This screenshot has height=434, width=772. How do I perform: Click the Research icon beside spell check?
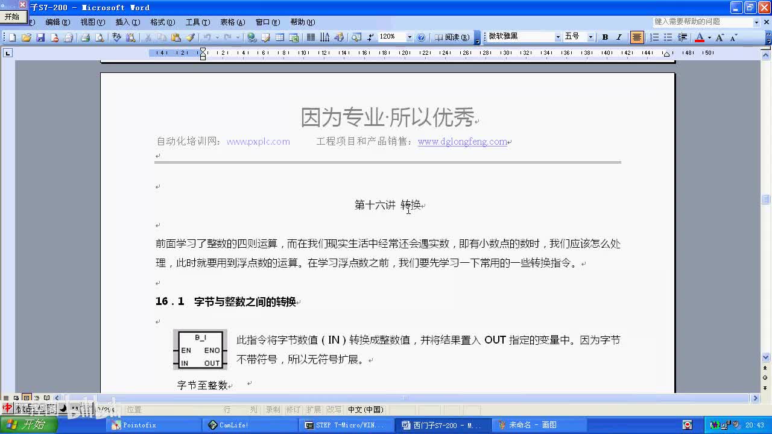pyautogui.click(x=130, y=37)
